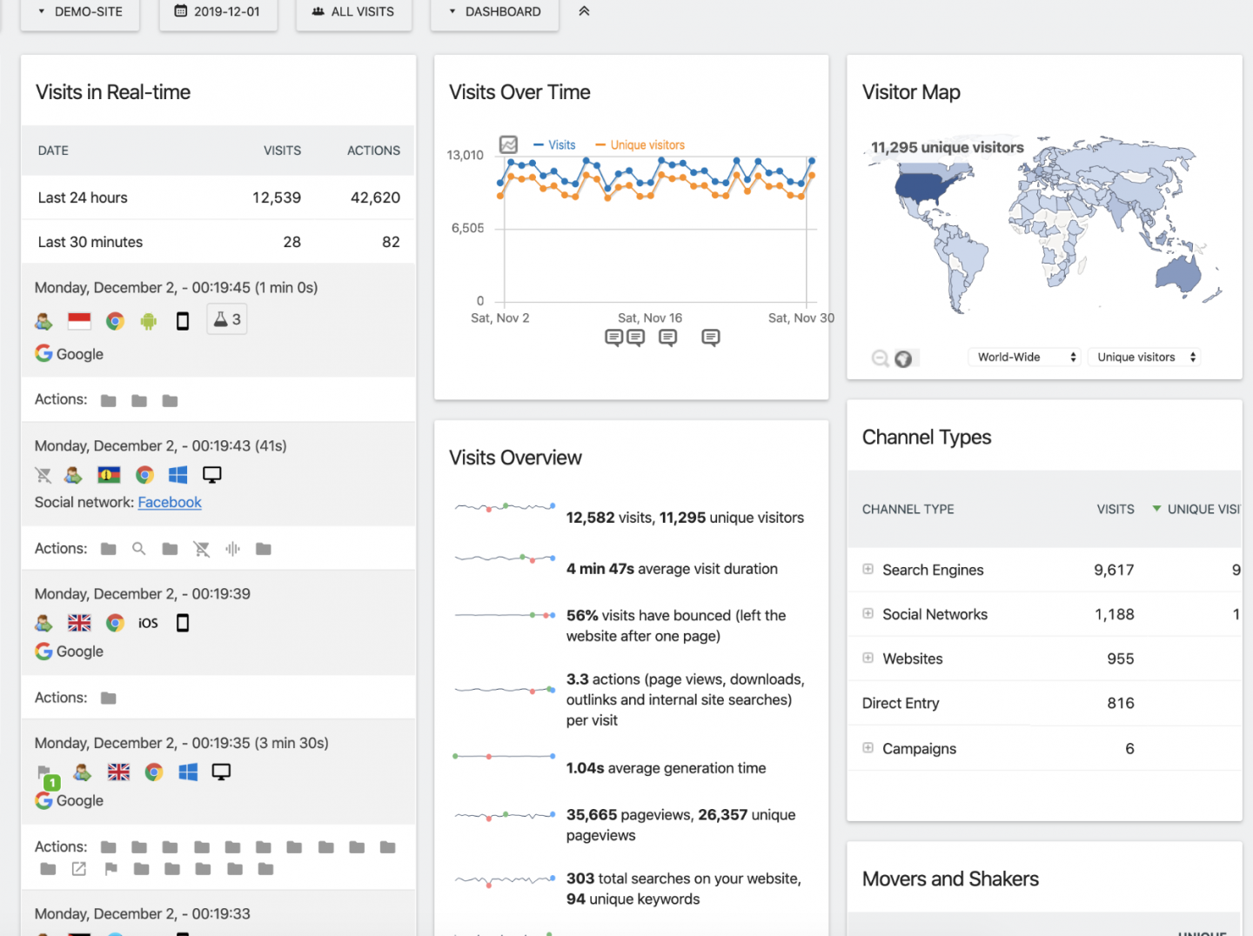Click search action icon in 00:19:43 visit actions
The height and width of the screenshot is (936, 1253).
(138, 549)
